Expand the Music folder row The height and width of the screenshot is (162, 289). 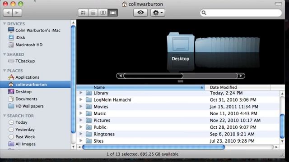coord(81,113)
